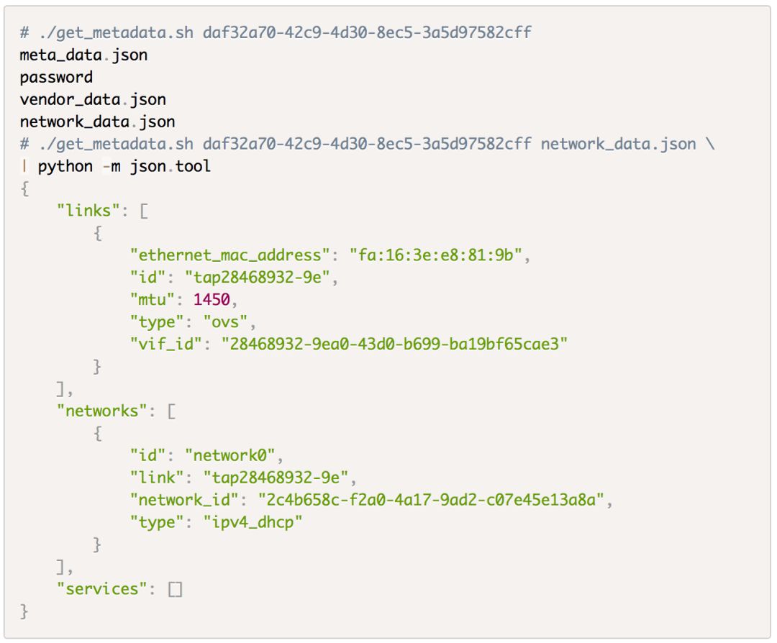The height and width of the screenshot is (643, 777).
Task: Click the vendor_data.json filename
Action: click(93, 99)
